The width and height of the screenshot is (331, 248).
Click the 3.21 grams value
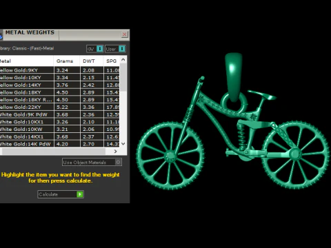click(62, 129)
